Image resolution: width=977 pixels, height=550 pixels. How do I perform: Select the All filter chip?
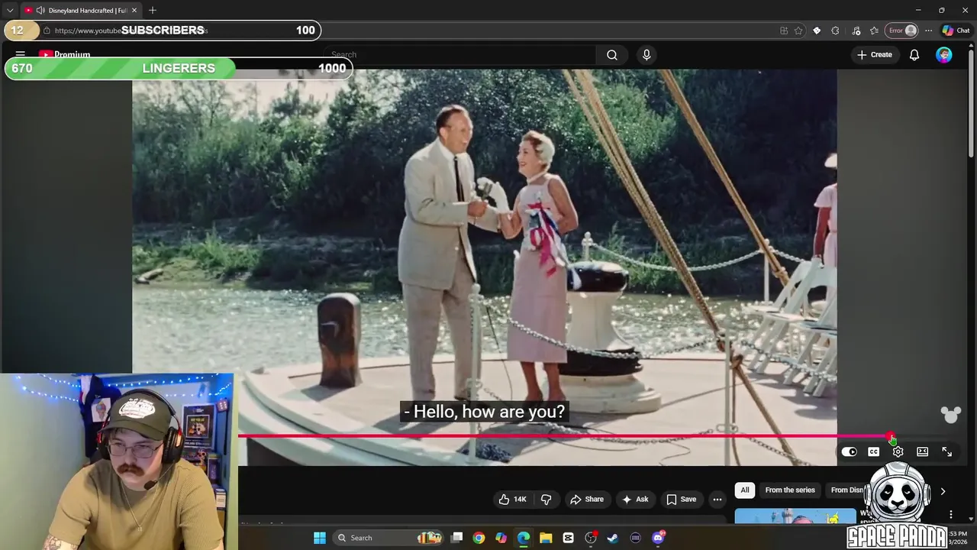pos(745,490)
